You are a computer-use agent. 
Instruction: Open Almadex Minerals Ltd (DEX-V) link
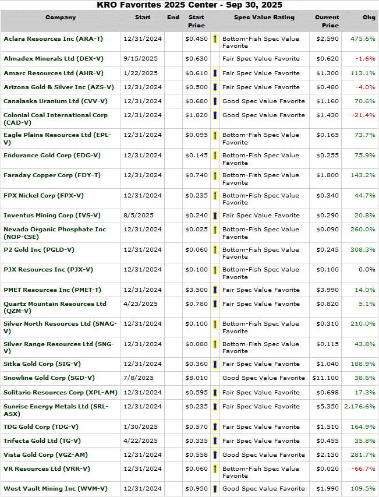(53, 59)
